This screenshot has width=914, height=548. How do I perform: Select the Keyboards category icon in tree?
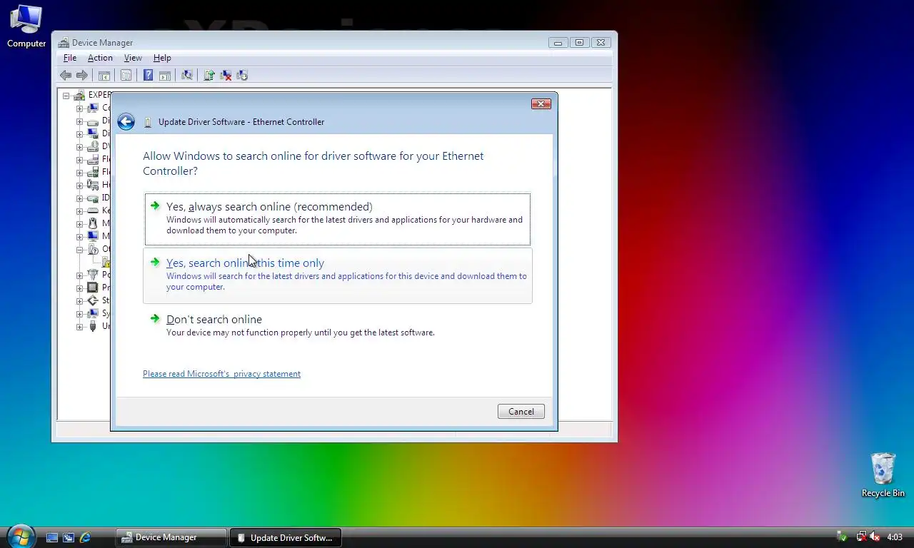click(x=92, y=210)
